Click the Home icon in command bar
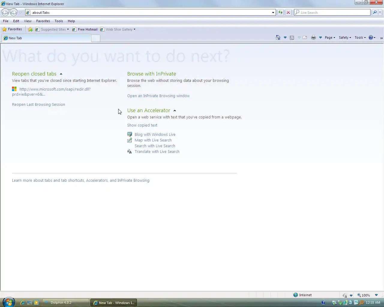The image size is (384, 307). tap(278, 37)
